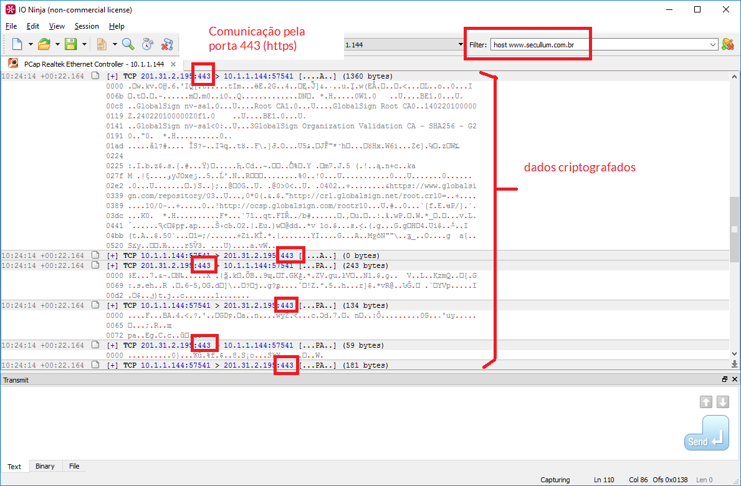The image size is (741, 486).
Task: Click the magnifier Find icon
Action: [x=128, y=44]
